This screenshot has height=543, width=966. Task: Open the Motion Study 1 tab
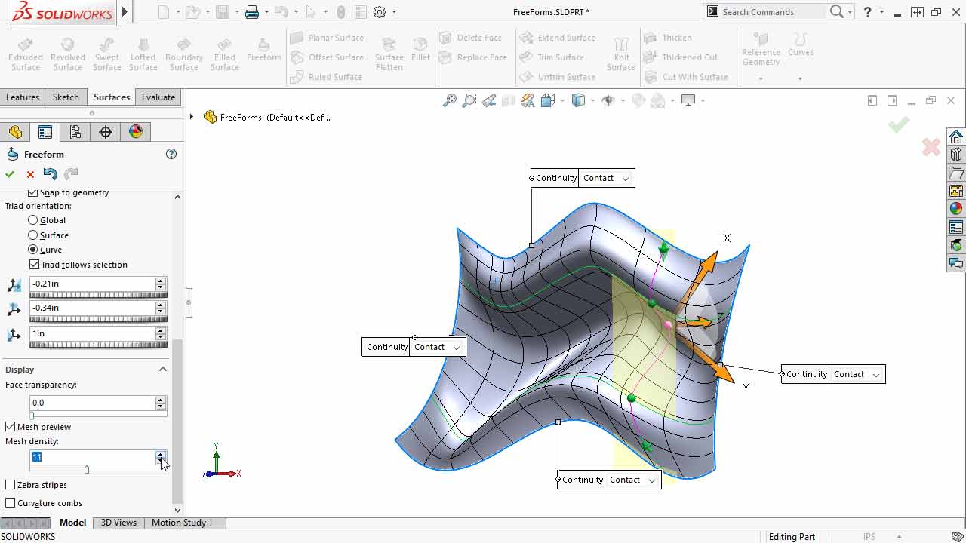pyautogui.click(x=182, y=523)
